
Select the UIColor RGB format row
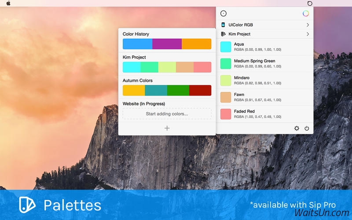point(265,25)
